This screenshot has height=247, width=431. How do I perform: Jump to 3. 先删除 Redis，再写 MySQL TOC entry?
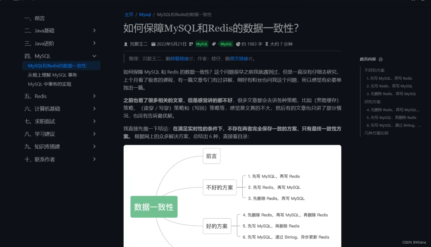pyautogui.click(x=391, y=94)
